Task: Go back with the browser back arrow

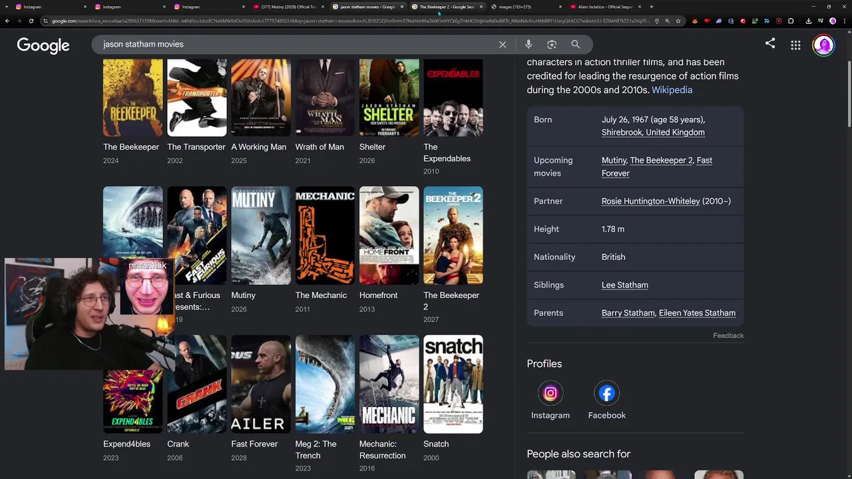Action: pyautogui.click(x=7, y=21)
